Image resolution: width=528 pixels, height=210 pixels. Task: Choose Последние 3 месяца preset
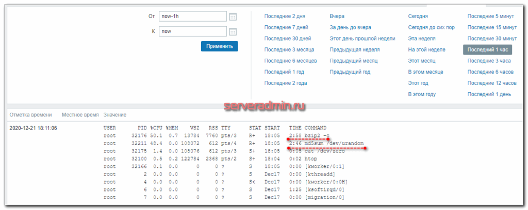(x=289, y=50)
